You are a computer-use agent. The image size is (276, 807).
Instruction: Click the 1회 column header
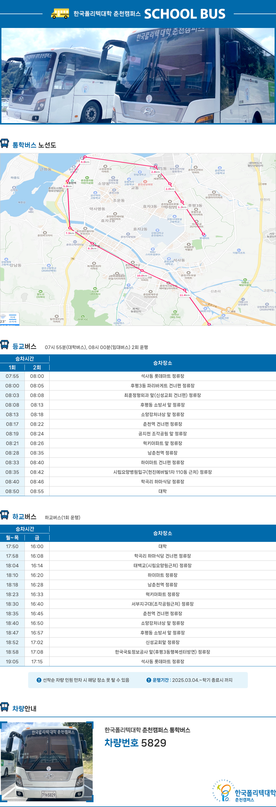(12, 367)
